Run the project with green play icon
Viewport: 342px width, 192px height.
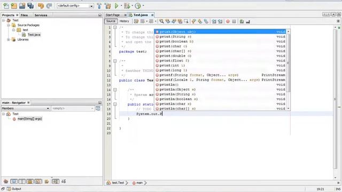[116, 6]
